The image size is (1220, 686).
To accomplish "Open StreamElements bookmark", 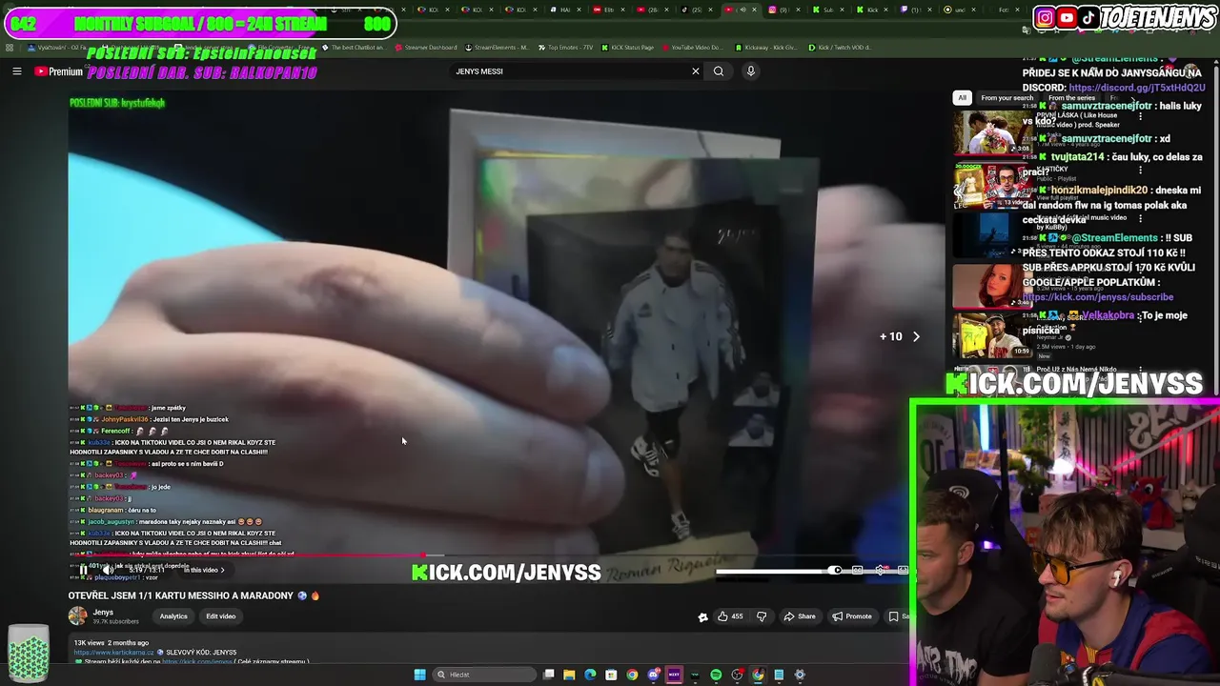I will coord(497,47).
